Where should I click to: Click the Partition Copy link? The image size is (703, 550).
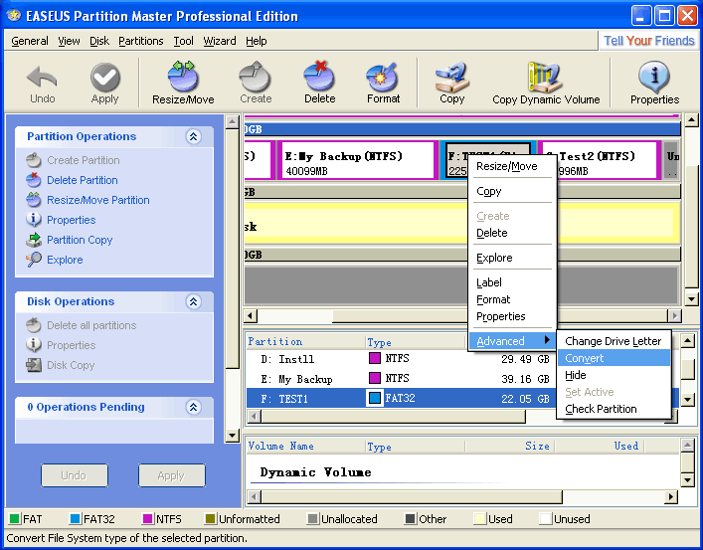80,240
